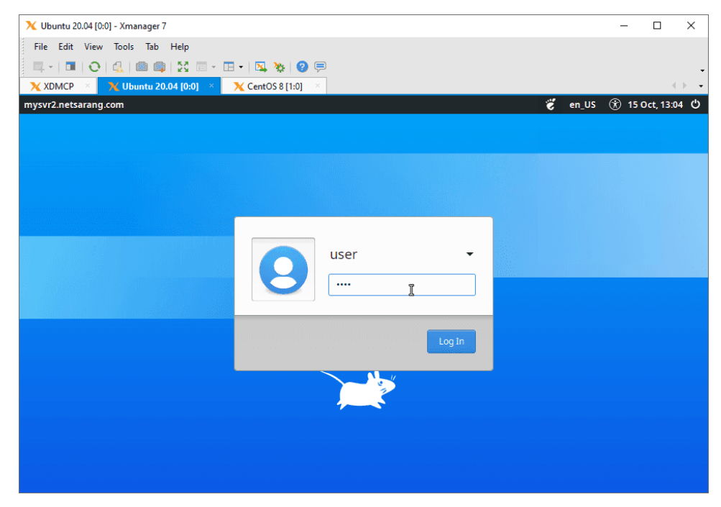Viewport: 721px width, 507px height.
Task: Minimize the Xmanager 7 window
Action: pyautogui.click(x=623, y=26)
